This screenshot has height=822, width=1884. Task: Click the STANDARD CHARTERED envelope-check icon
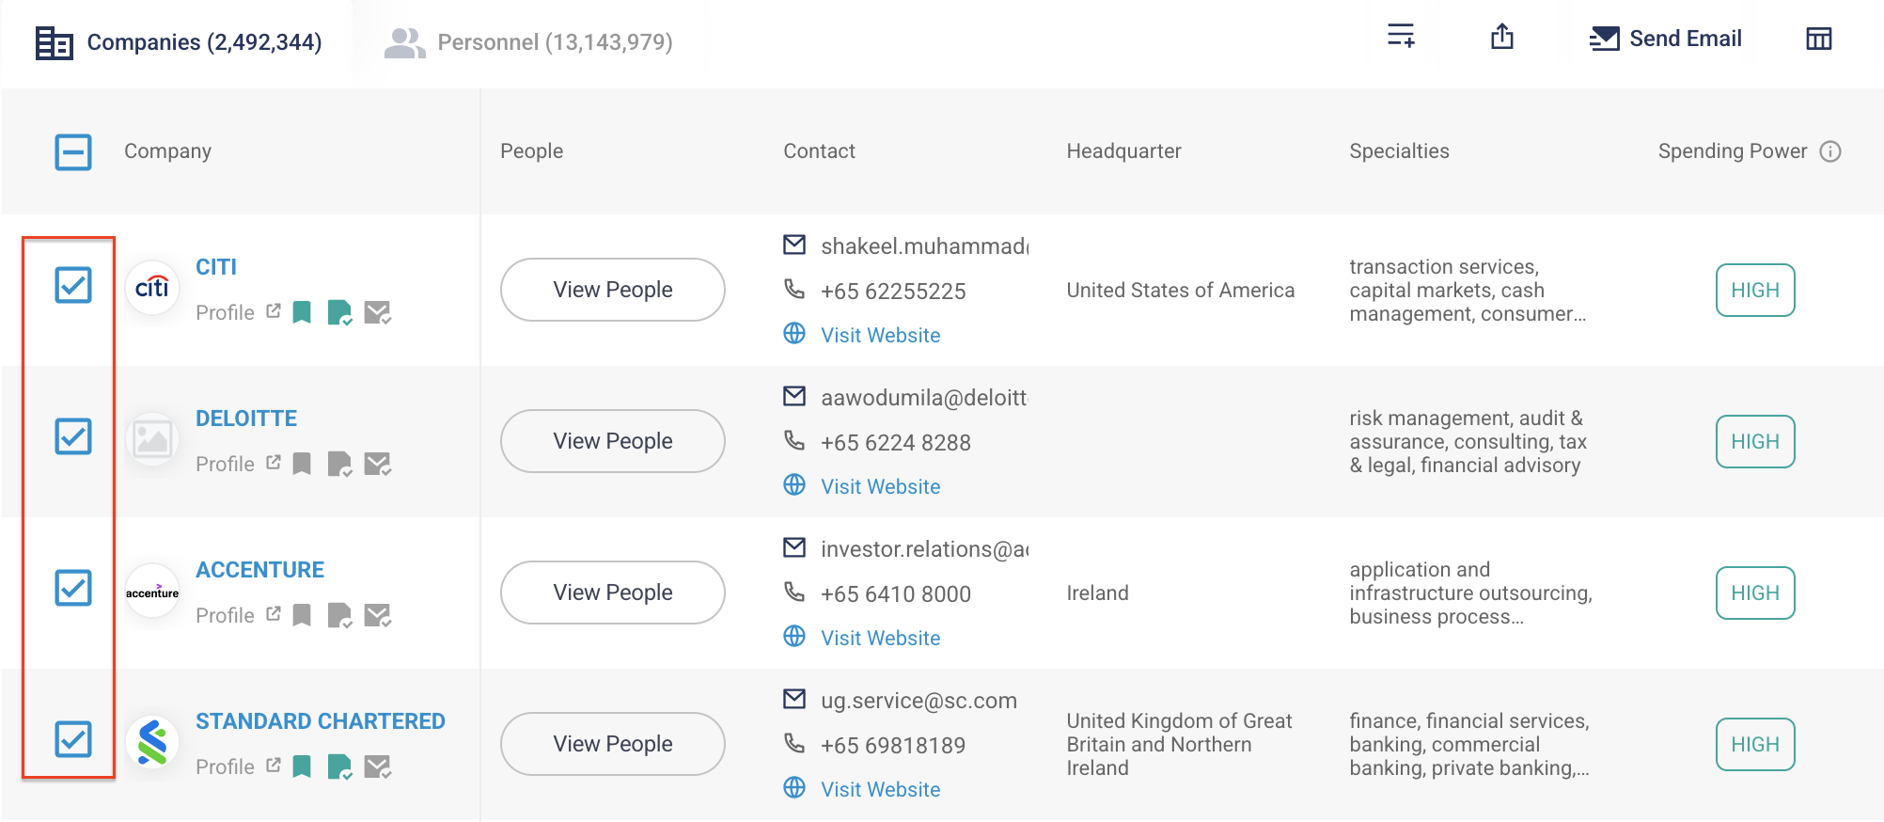(378, 767)
